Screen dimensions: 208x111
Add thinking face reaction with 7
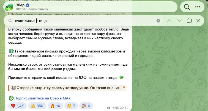point(71,106)
